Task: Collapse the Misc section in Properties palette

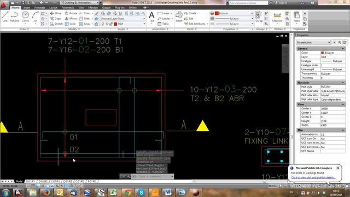Action: 343,130
